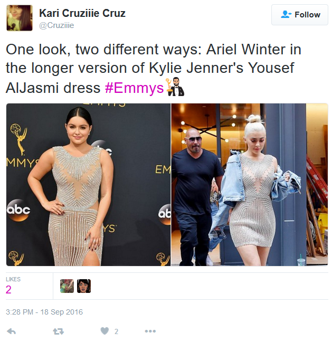Click the follow person-plus icon
Image resolution: width=332 pixels, height=342 pixels.
[286, 14]
